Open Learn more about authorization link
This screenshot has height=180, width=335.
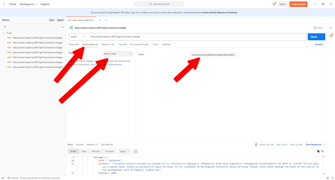pos(106,65)
